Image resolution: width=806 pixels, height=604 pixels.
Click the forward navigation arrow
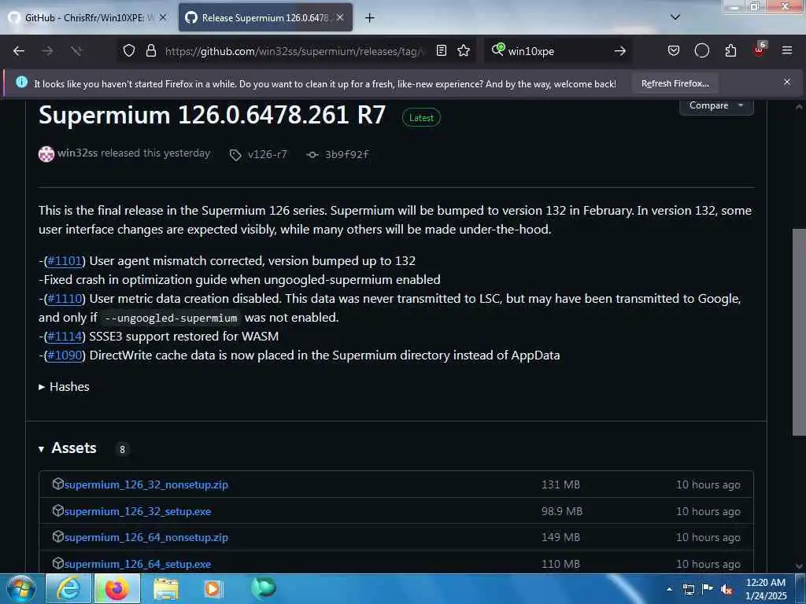click(47, 51)
